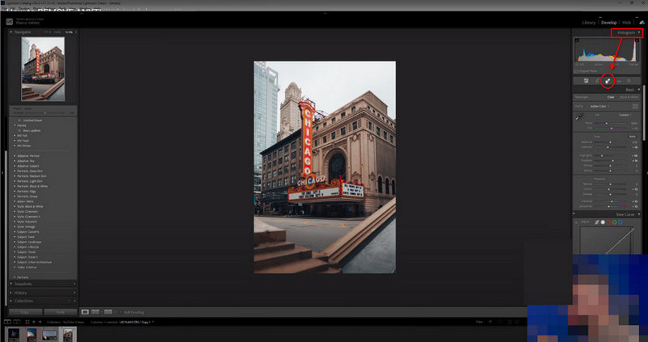The height and width of the screenshot is (342, 648).
Task: Open Adobe Color profile selector
Action: tap(599, 107)
